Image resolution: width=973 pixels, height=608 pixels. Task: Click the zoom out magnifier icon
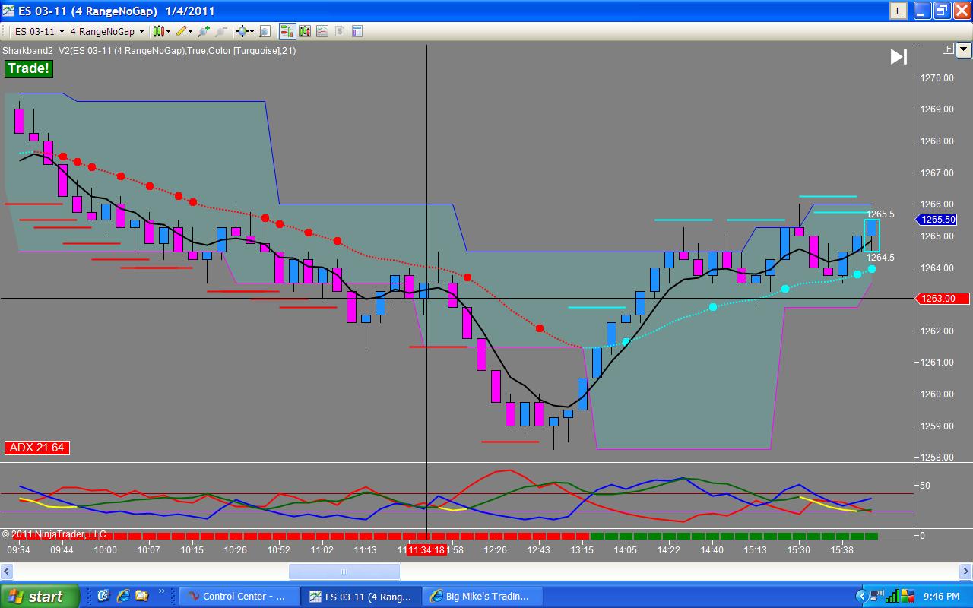221,31
